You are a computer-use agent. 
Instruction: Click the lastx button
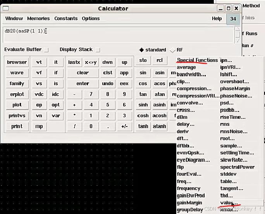(x=74, y=62)
